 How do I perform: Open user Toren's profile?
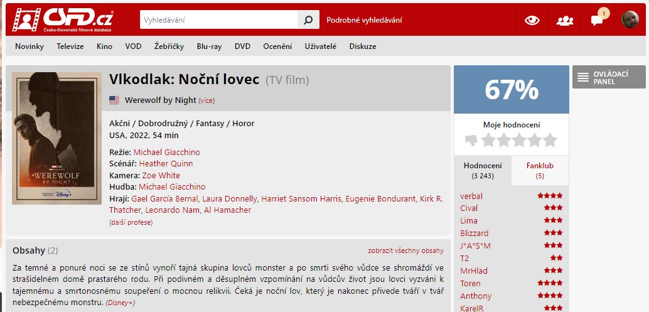tap(471, 283)
